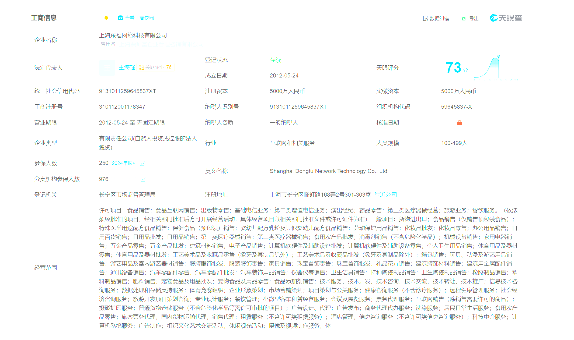Image resolution: width=574 pixels, height=340 pixels.
Task: Click the green export icon
Action: click(x=464, y=19)
